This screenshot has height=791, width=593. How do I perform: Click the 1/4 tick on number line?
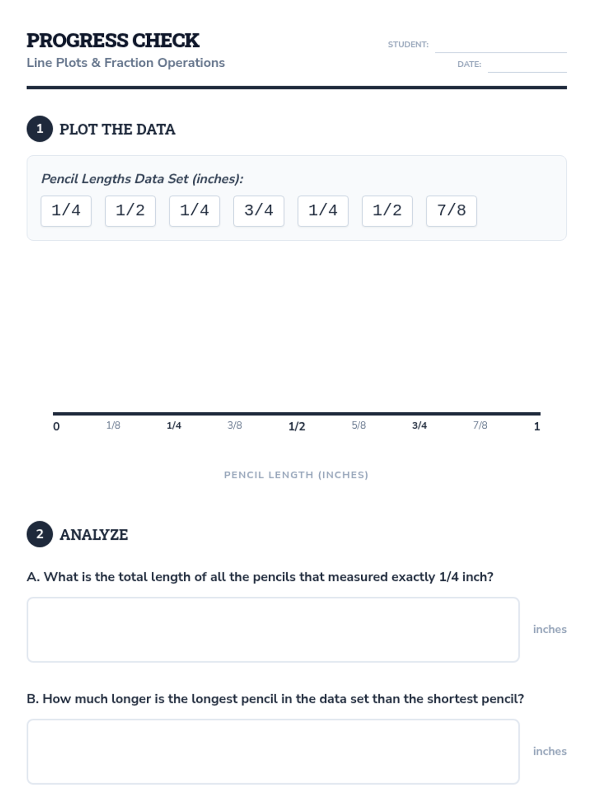(174, 425)
